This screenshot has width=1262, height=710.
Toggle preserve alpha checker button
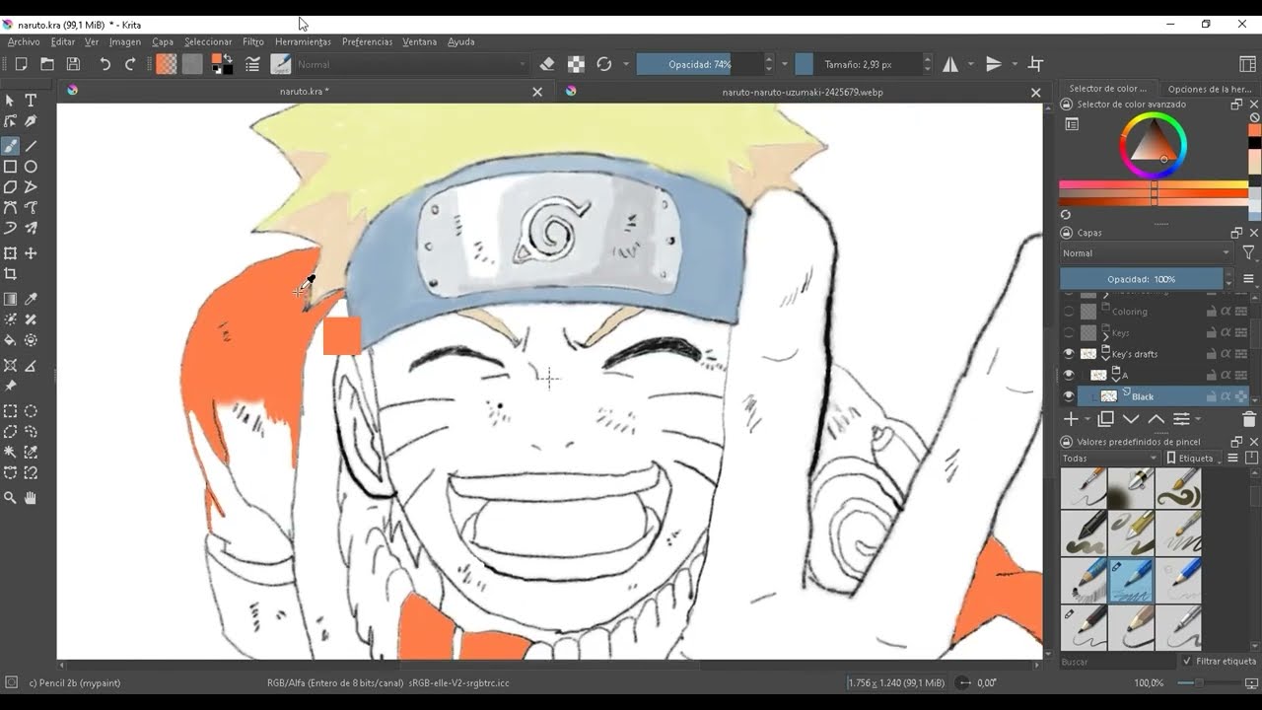click(x=576, y=64)
